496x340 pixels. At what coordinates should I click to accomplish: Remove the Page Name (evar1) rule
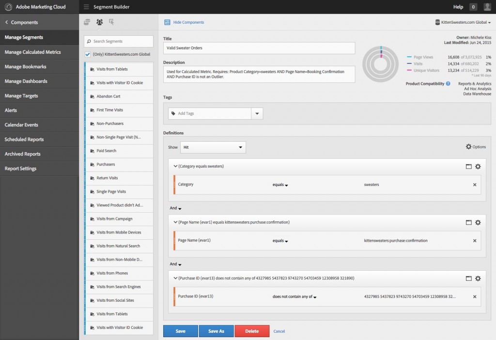click(475, 241)
